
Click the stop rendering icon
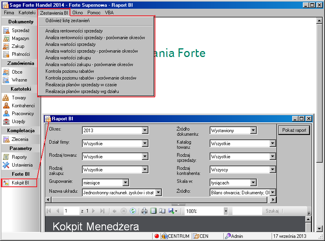click(x=123, y=211)
